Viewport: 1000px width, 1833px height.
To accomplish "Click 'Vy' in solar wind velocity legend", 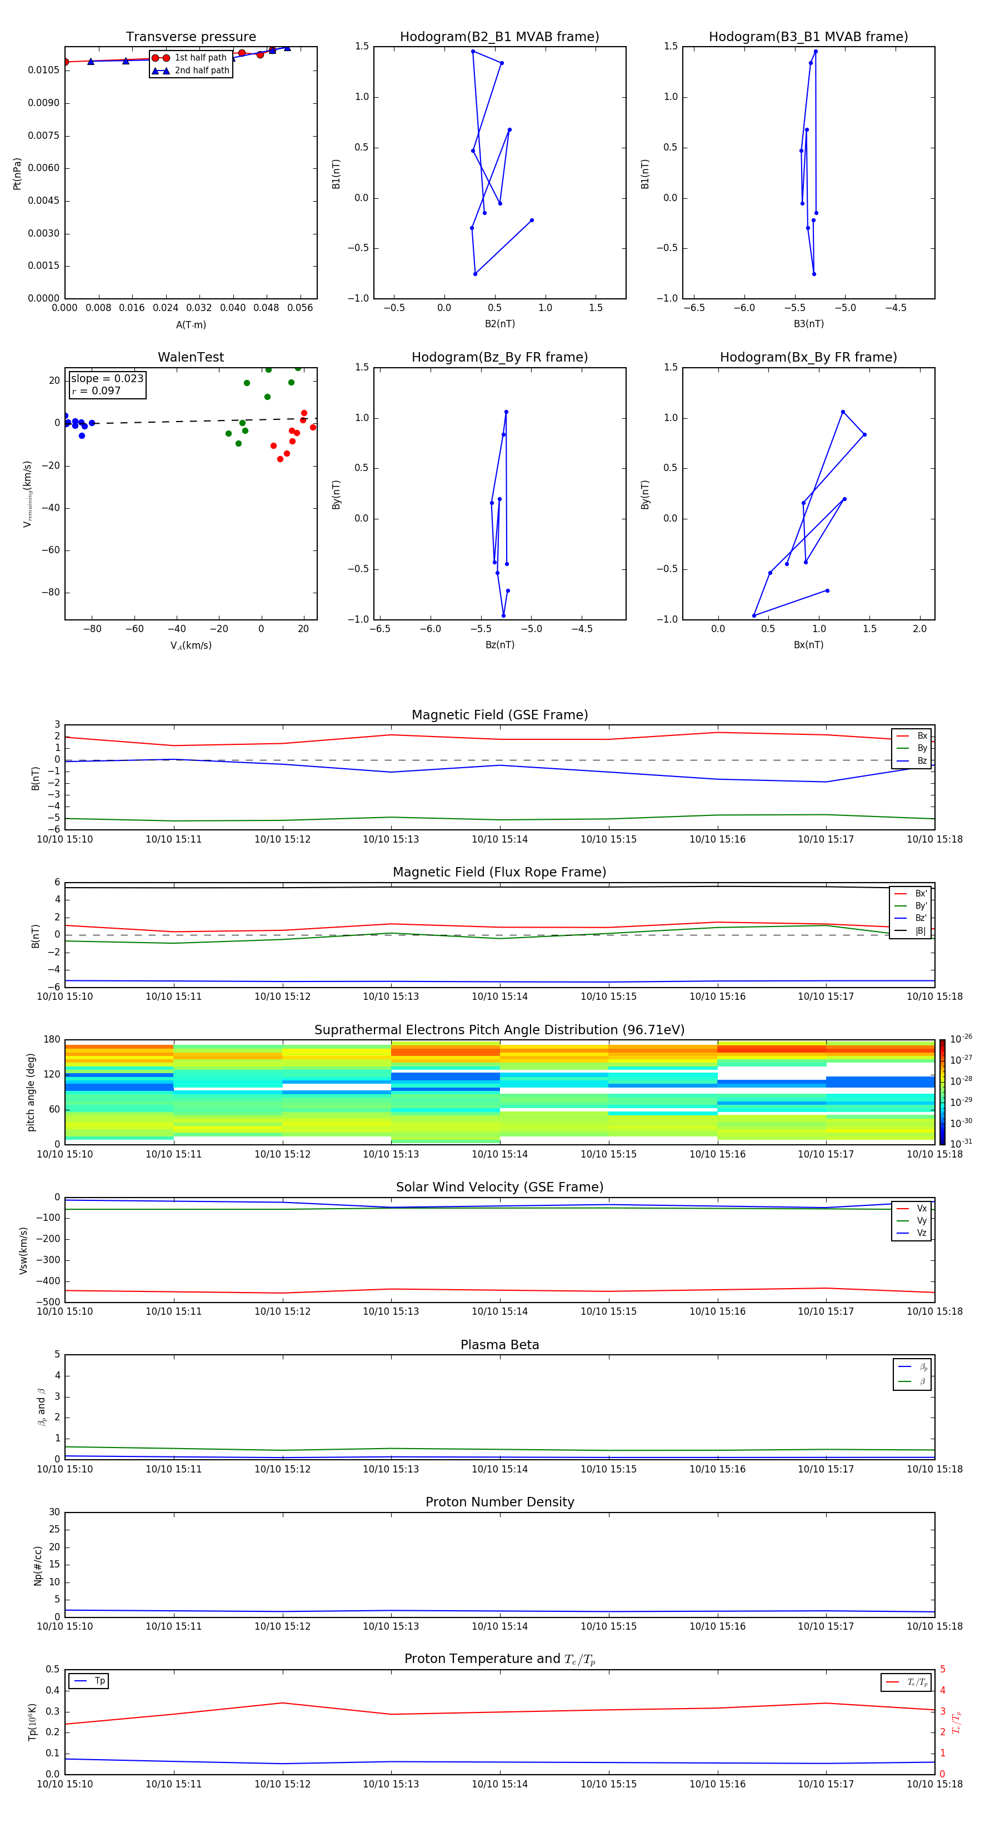I will (x=922, y=1221).
